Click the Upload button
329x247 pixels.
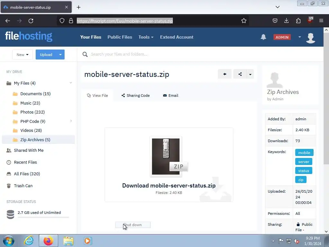pyautogui.click(x=46, y=55)
